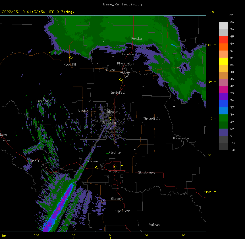Click the HighRiver city label
This screenshot has height=239, width=245.
tap(122, 211)
